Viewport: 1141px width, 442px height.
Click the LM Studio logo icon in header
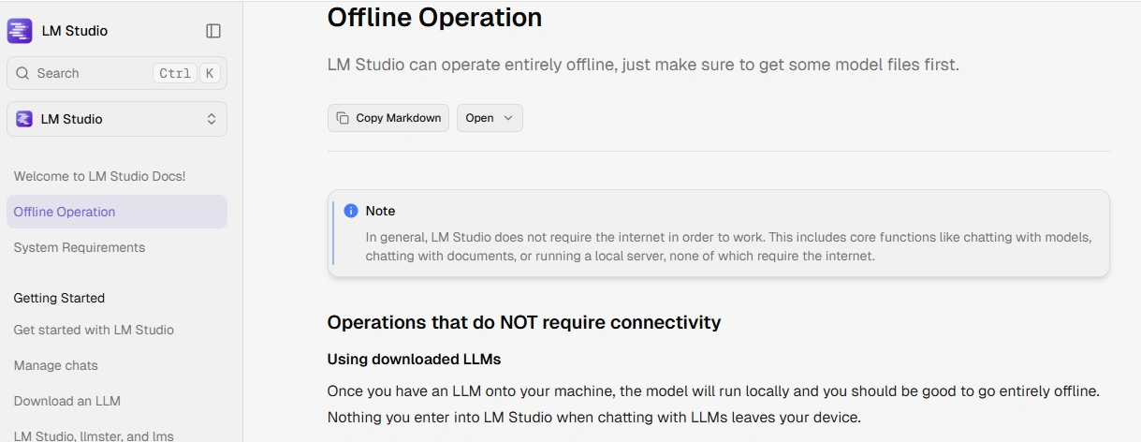click(20, 31)
